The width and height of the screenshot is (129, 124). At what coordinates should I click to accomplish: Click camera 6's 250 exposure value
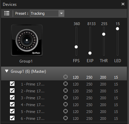pyautogui.click(x=89, y=119)
